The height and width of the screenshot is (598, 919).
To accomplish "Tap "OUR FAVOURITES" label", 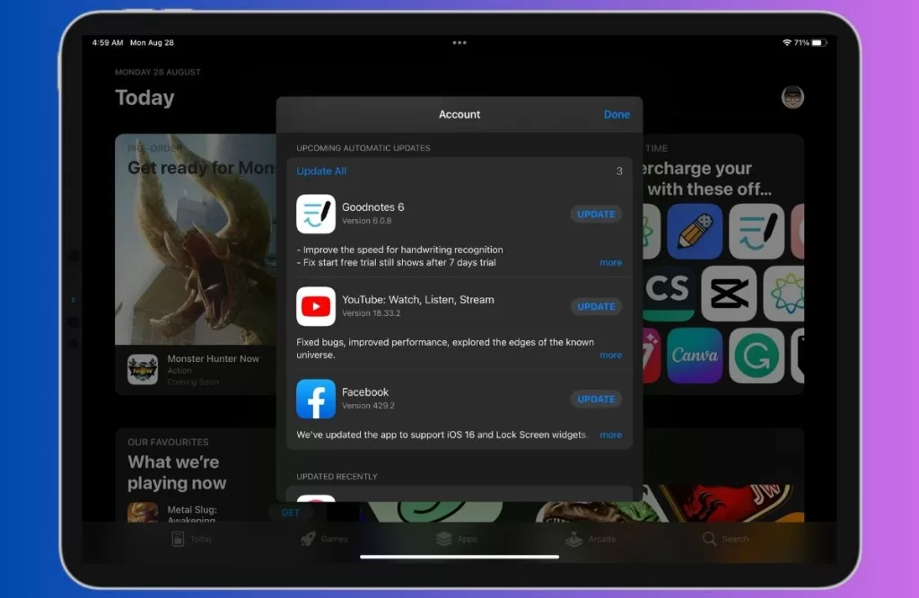I will (168, 442).
